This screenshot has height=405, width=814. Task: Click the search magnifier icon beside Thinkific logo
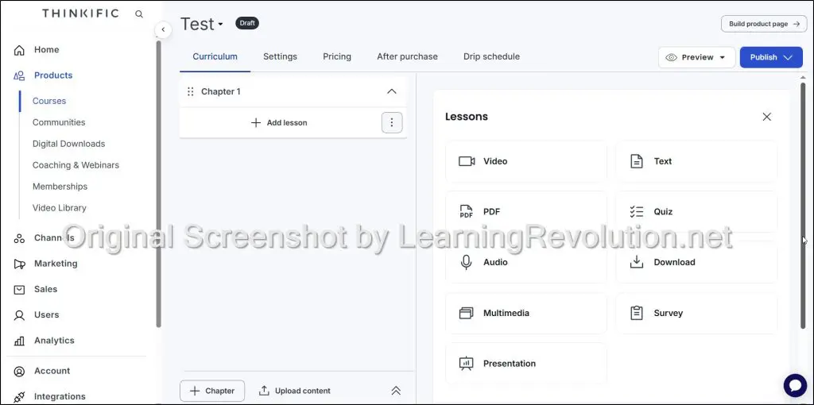click(x=138, y=14)
